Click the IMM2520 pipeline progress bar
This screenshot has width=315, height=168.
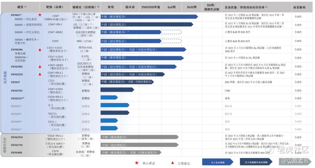133,74
